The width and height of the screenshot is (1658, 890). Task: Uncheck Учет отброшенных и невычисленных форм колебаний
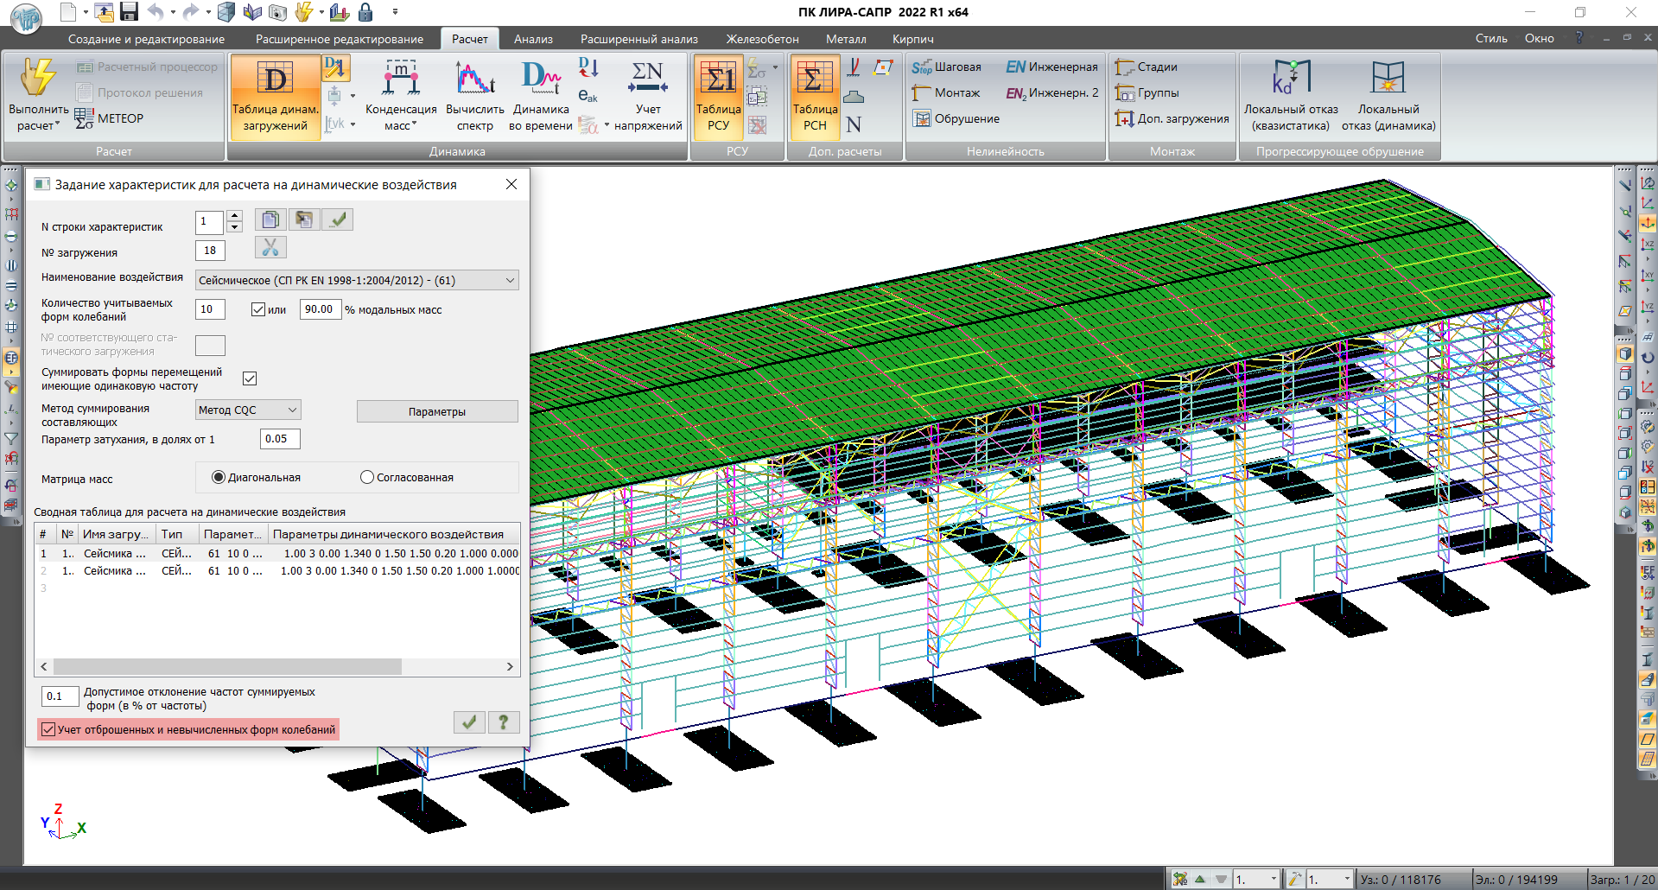49,729
